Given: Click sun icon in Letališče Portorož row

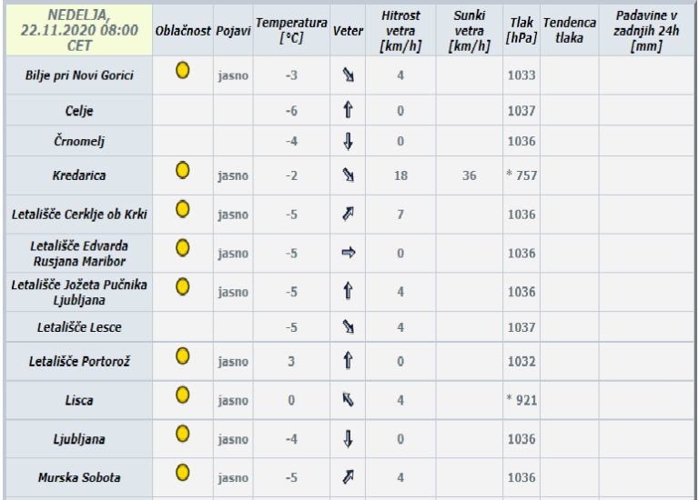Looking at the screenshot, I should [x=182, y=355].
